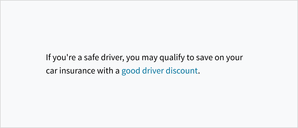Click the "a" just before the link
Screen dimensions: 298x128
[117, 71]
